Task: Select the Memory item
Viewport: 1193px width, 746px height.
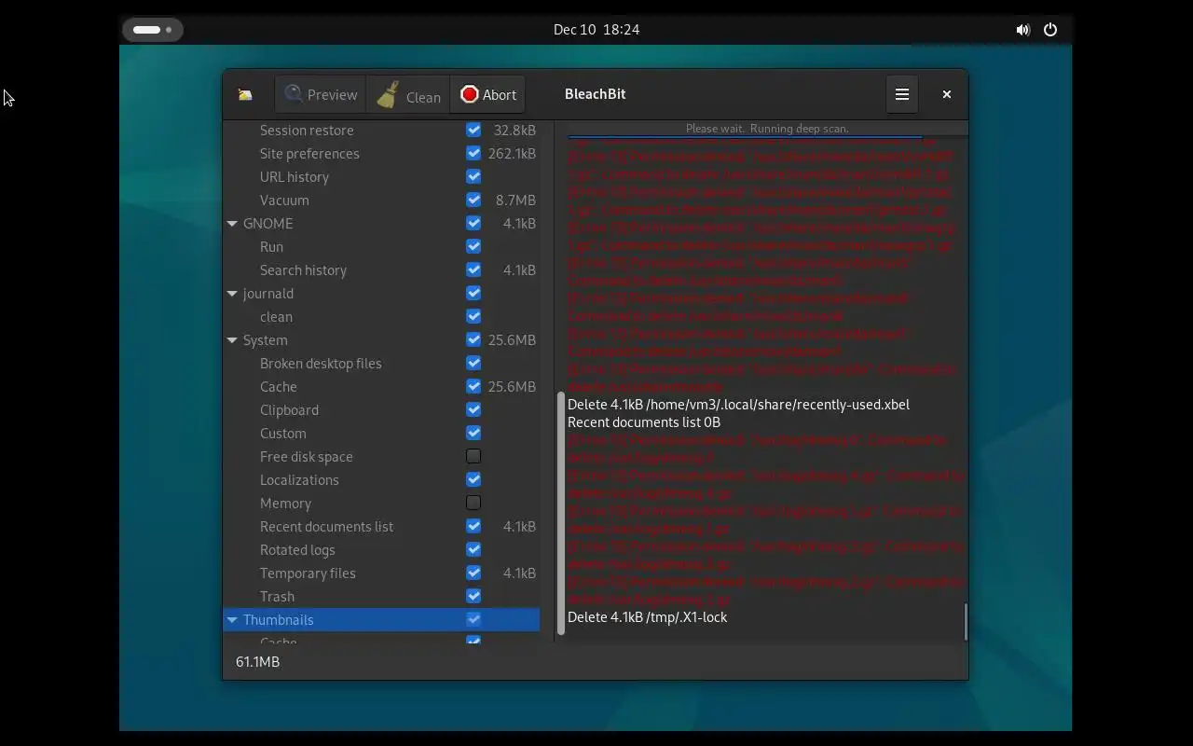Action: coord(285,503)
